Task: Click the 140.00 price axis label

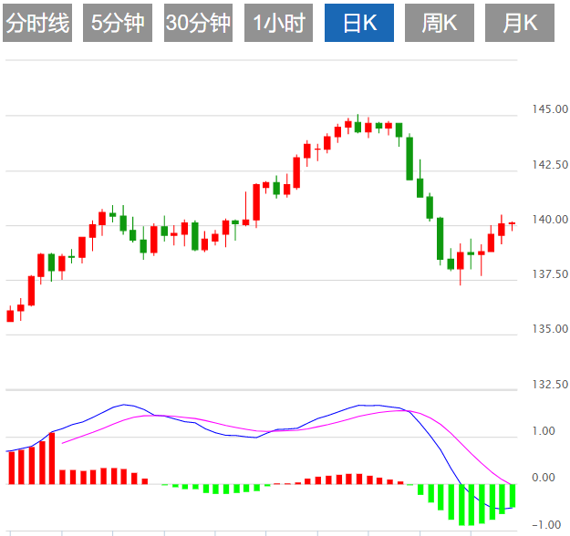Action: click(x=550, y=219)
